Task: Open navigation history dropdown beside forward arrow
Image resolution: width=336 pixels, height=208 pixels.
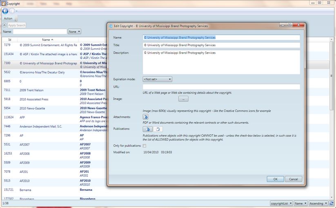Action: click(x=17, y=11)
